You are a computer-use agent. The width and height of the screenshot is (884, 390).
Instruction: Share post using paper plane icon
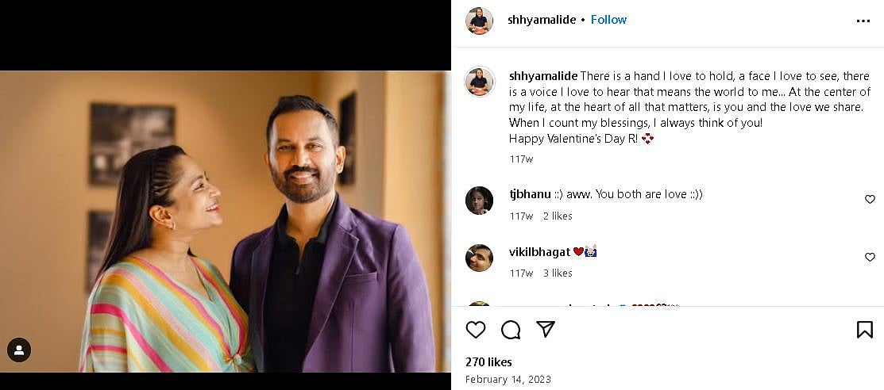tap(545, 330)
